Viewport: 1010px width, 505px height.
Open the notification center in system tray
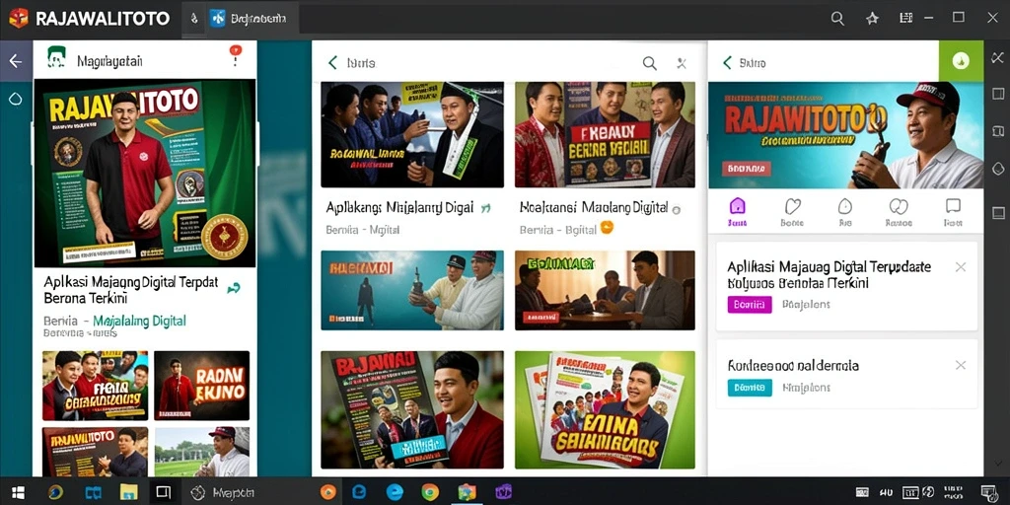[988, 493]
